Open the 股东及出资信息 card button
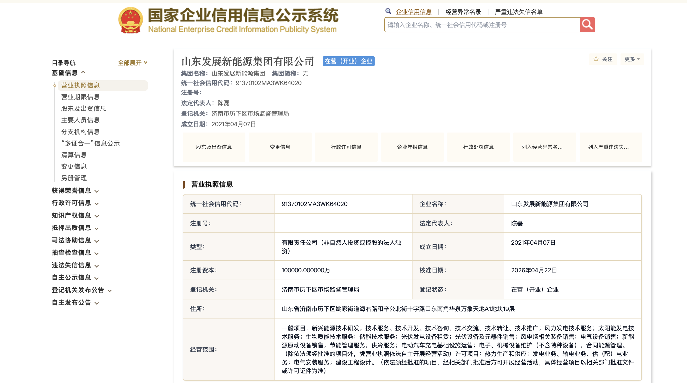Viewport: 687px width, 383px height. [214, 147]
